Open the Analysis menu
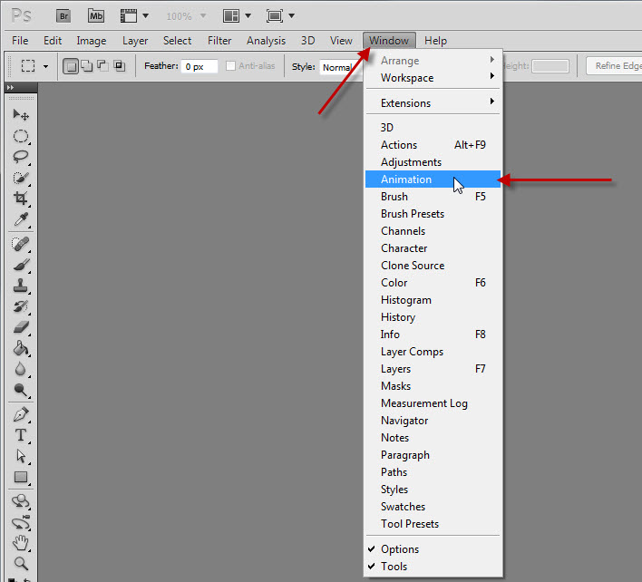The height and width of the screenshot is (582, 642). [x=266, y=41]
